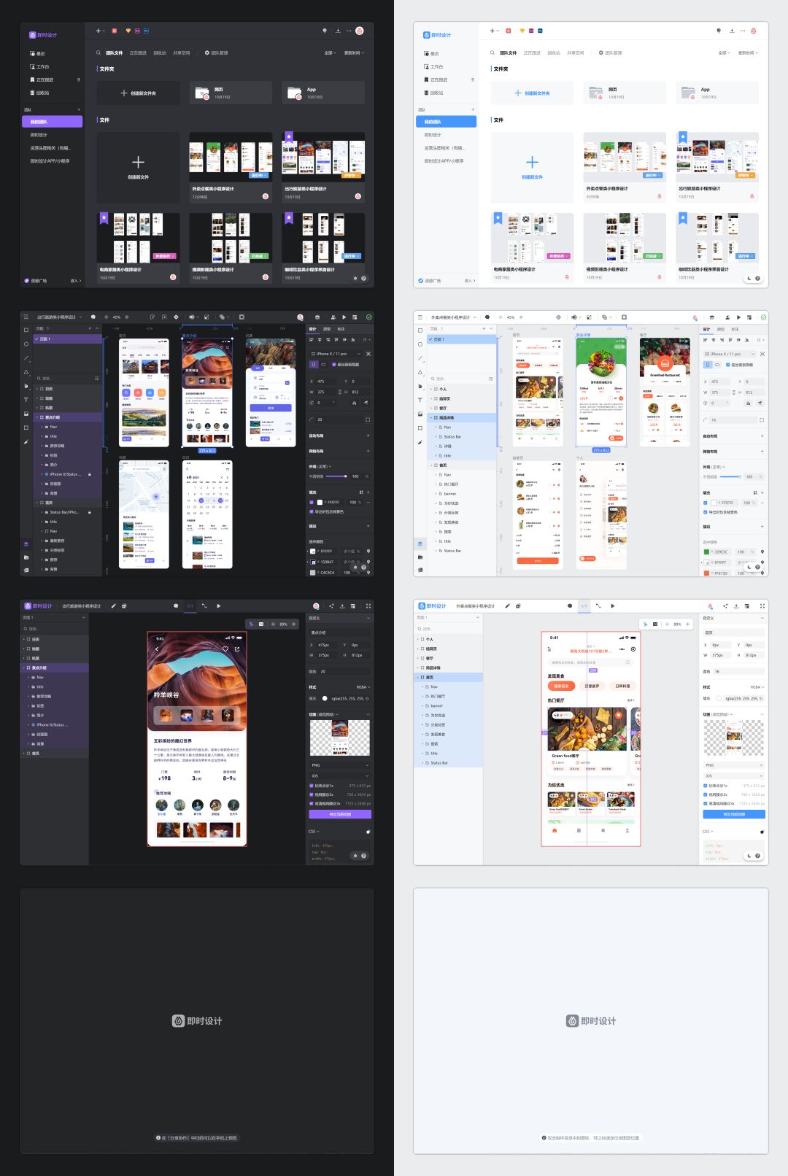Select the image tool in the light editor
Image resolution: width=788 pixels, height=1176 pixels.
tap(420, 414)
